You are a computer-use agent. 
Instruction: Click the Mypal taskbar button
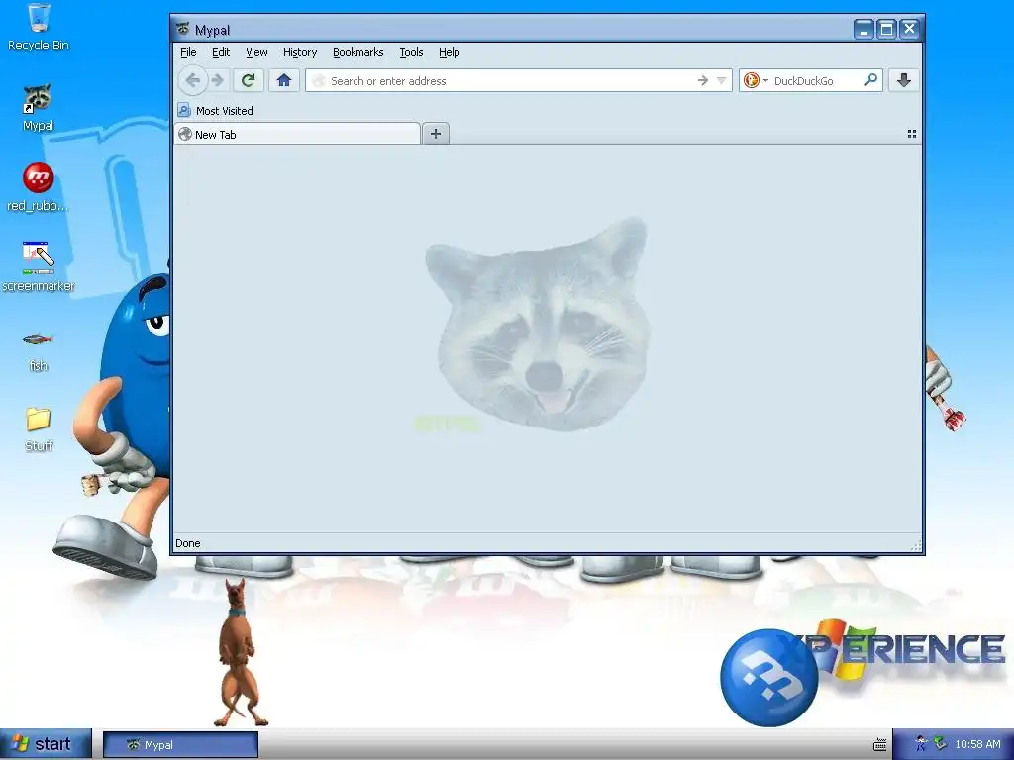[180, 744]
